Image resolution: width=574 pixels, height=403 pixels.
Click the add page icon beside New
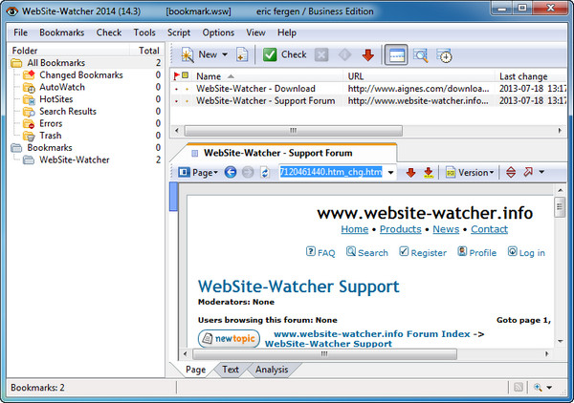(x=242, y=54)
